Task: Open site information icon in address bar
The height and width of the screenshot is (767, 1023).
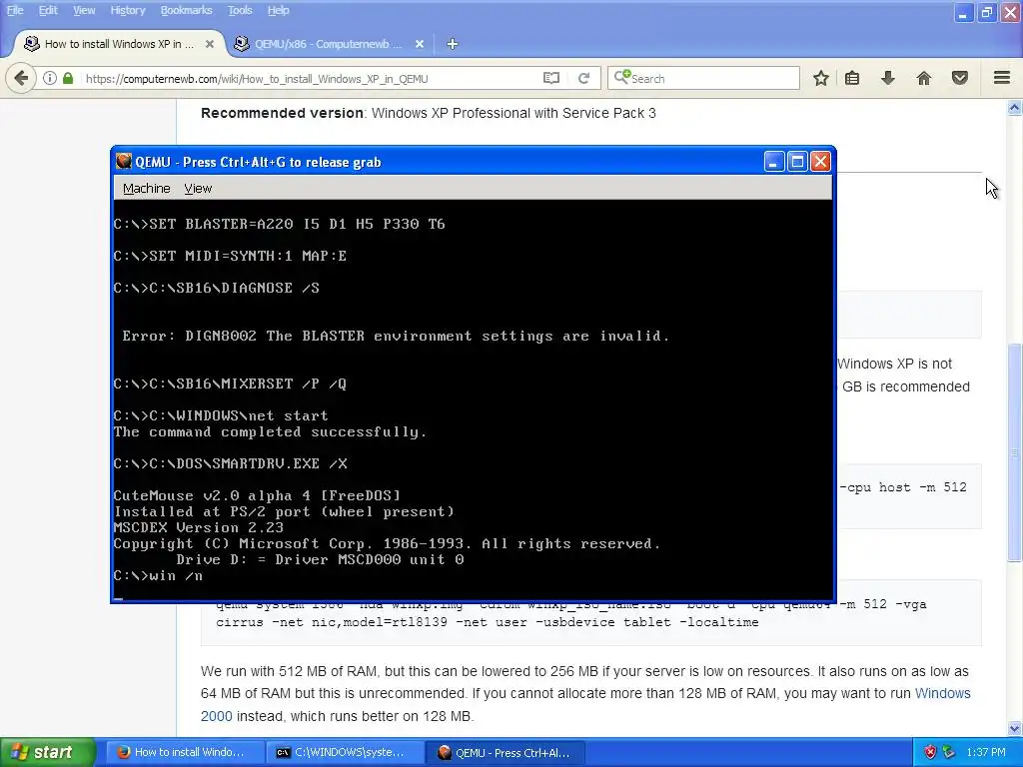Action: coord(50,78)
